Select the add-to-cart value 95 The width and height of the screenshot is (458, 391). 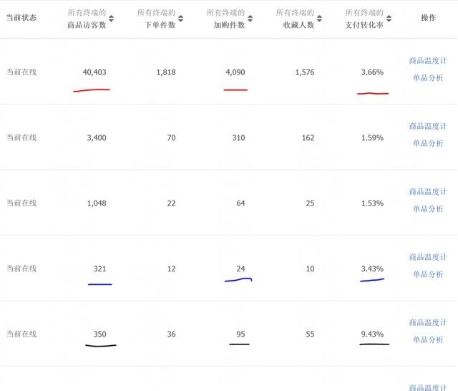click(240, 334)
